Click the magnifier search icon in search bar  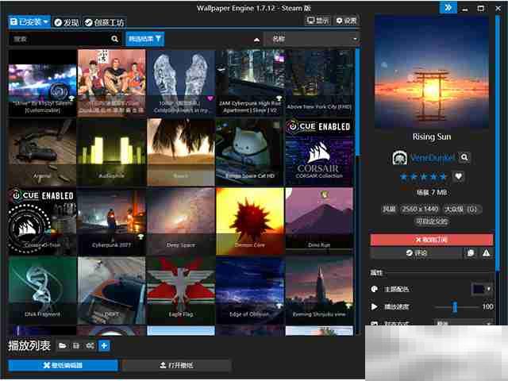114,39
